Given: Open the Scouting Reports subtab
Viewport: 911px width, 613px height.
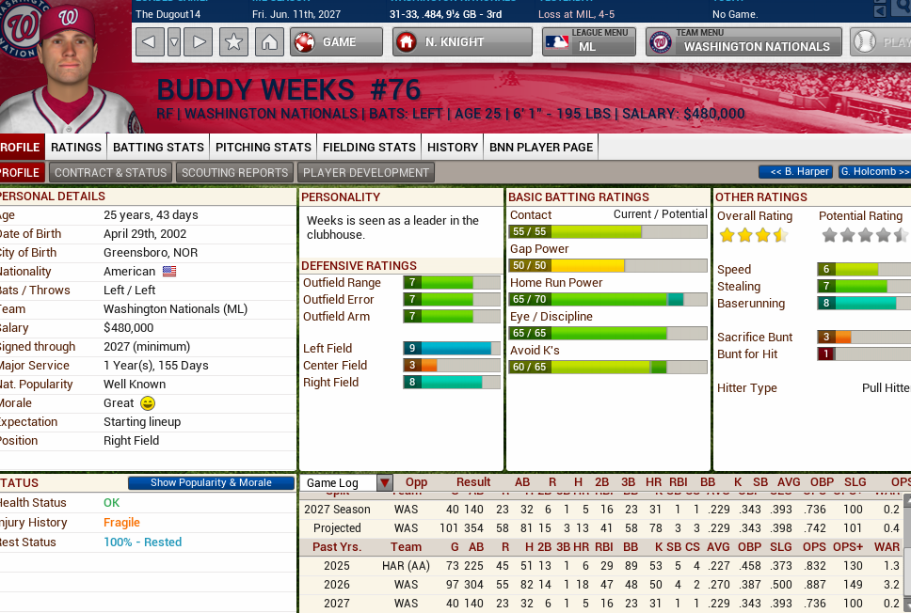Looking at the screenshot, I should tap(234, 173).
